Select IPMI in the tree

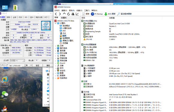tap(63, 33)
